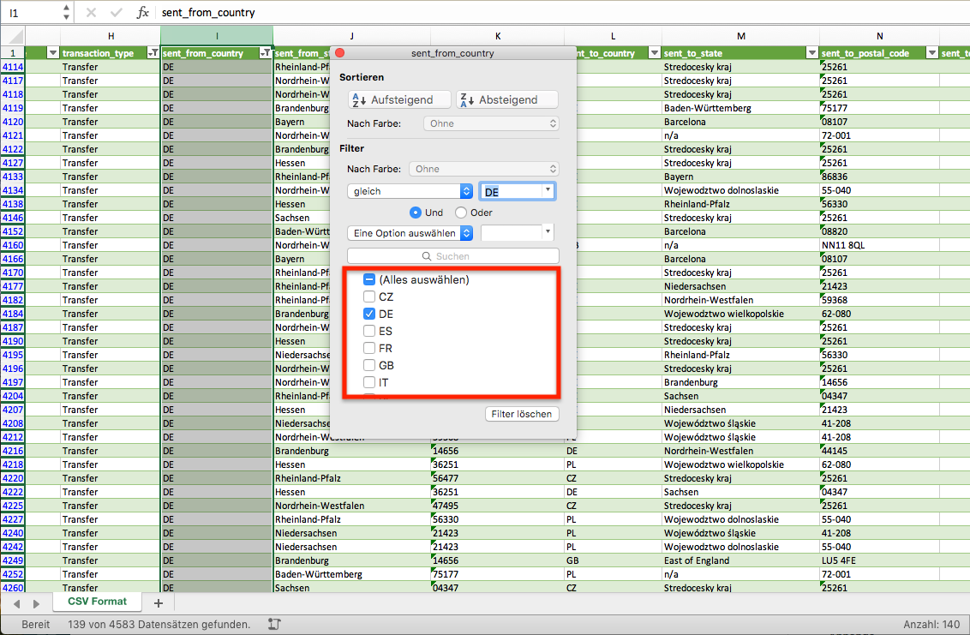Select the Und radio button

click(415, 213)
